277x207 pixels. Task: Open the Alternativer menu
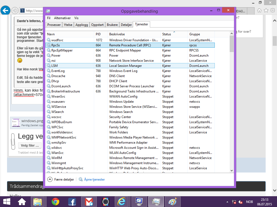pyautogui.click(x=62, y=18)
